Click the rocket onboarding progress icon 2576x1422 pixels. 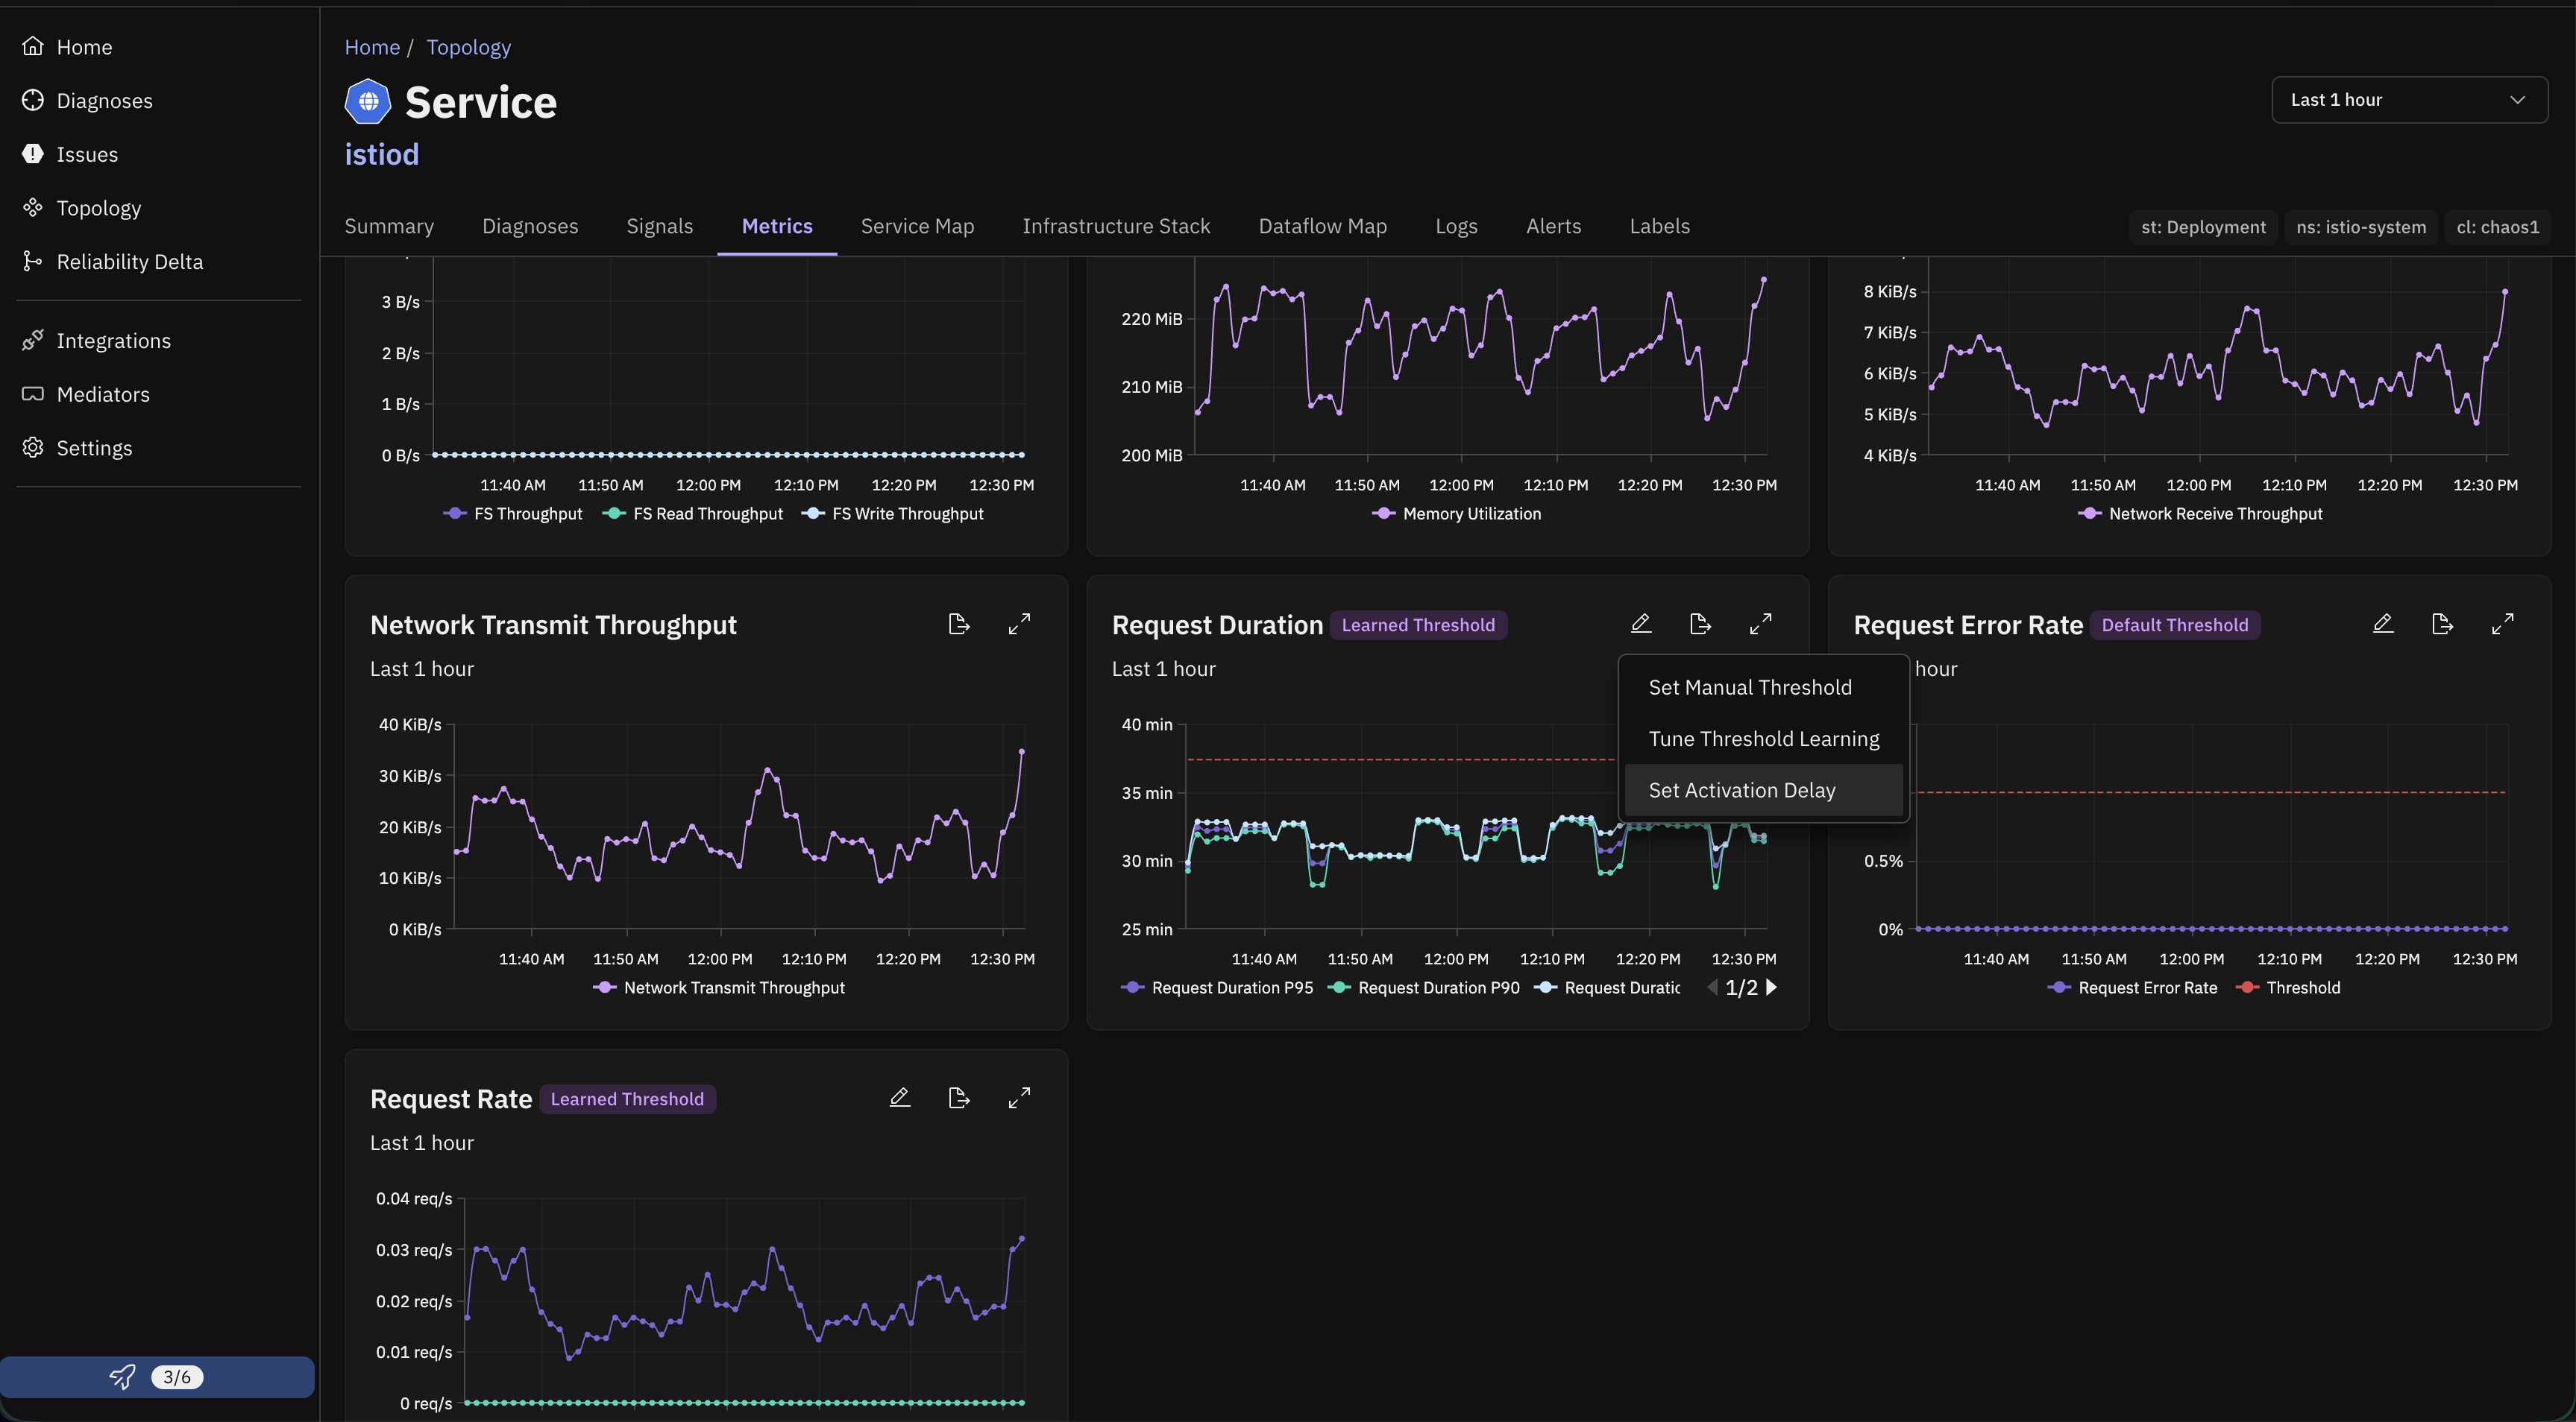(x=122, y=1376)
